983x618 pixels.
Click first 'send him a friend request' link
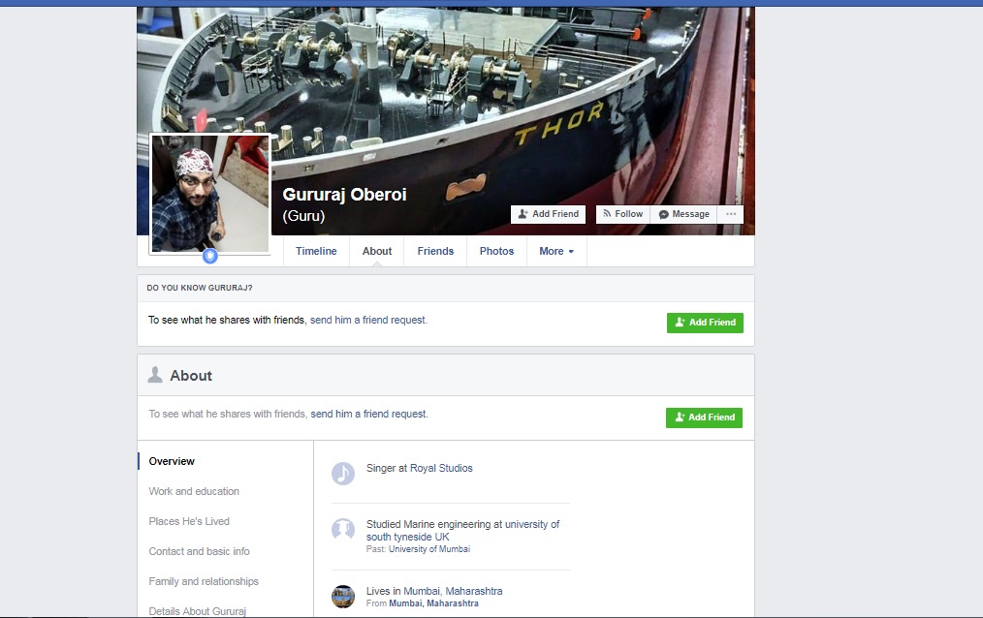(368, 320)
